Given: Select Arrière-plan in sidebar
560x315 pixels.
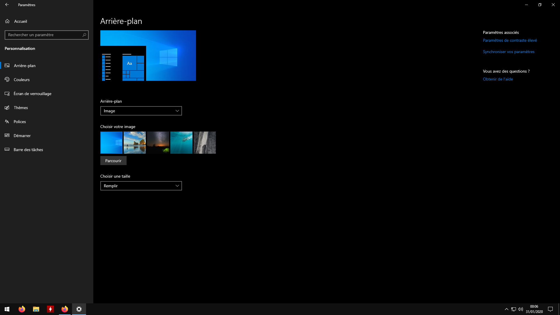Looking at the screenshot, I should (24, 66).
